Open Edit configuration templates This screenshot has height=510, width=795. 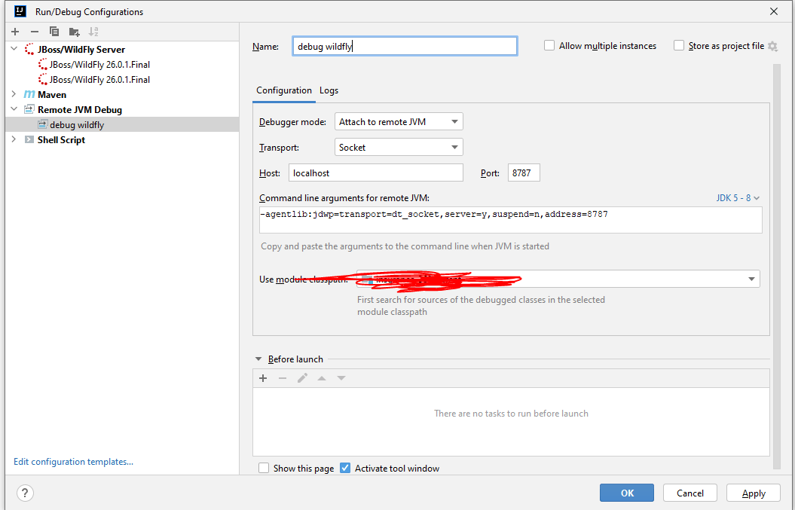(72, 461)
